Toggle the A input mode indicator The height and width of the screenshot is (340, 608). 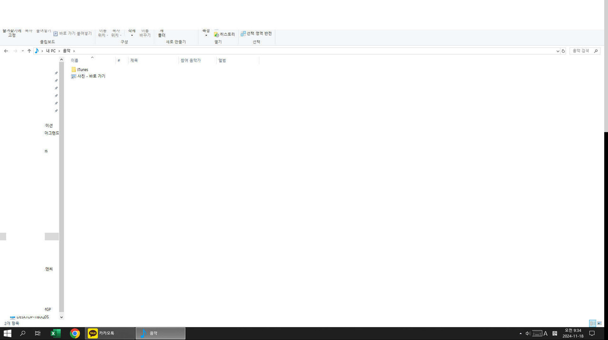point(545,333)
